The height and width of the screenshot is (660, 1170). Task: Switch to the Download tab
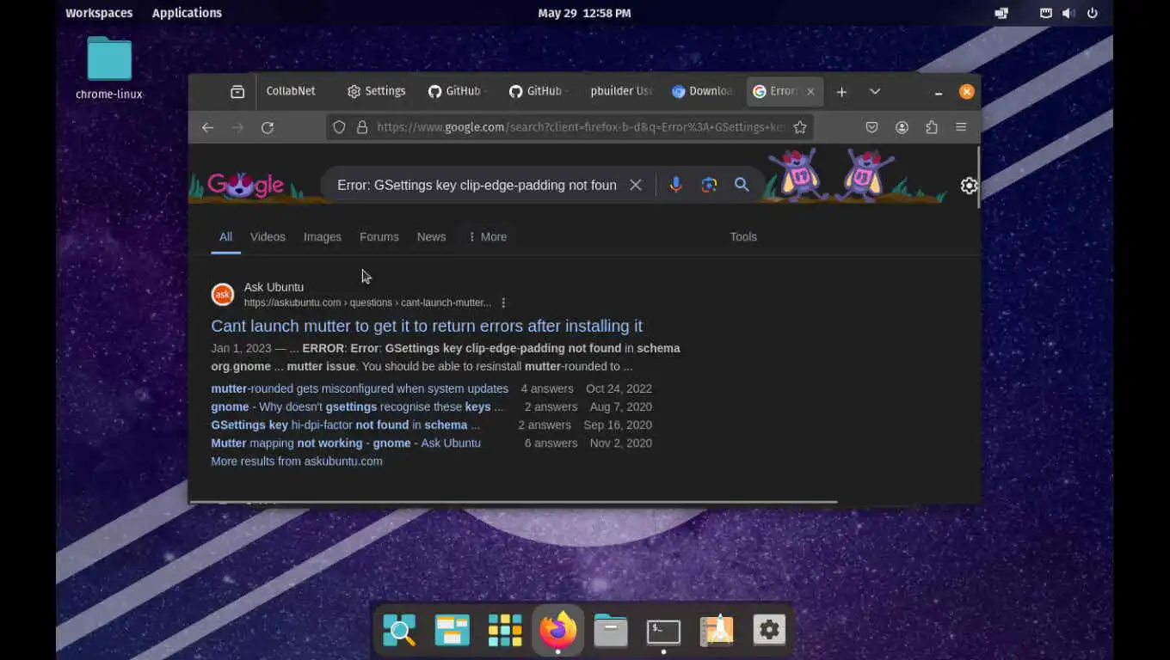[702, 91]
